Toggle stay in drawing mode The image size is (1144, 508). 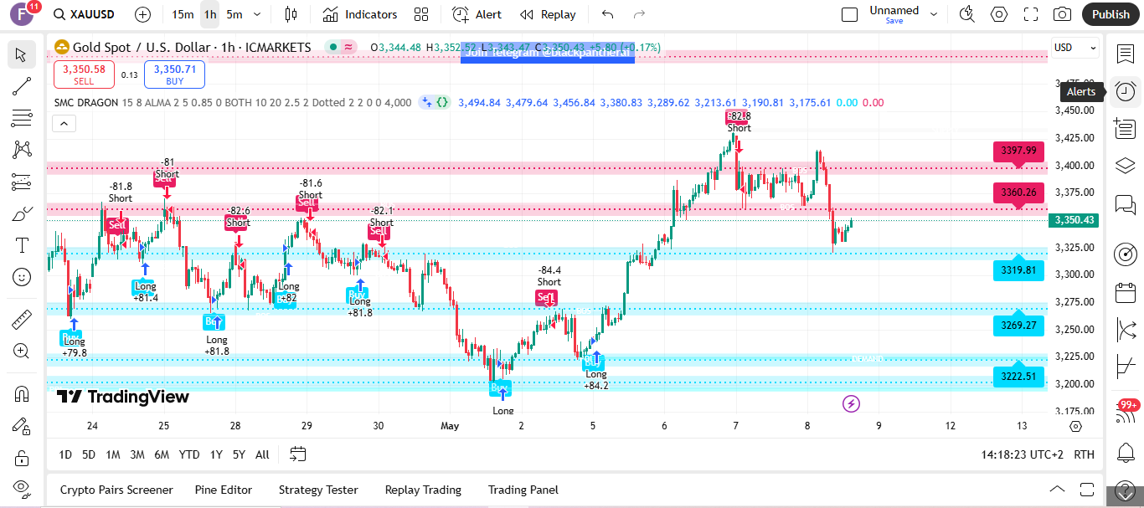point(21,426)
